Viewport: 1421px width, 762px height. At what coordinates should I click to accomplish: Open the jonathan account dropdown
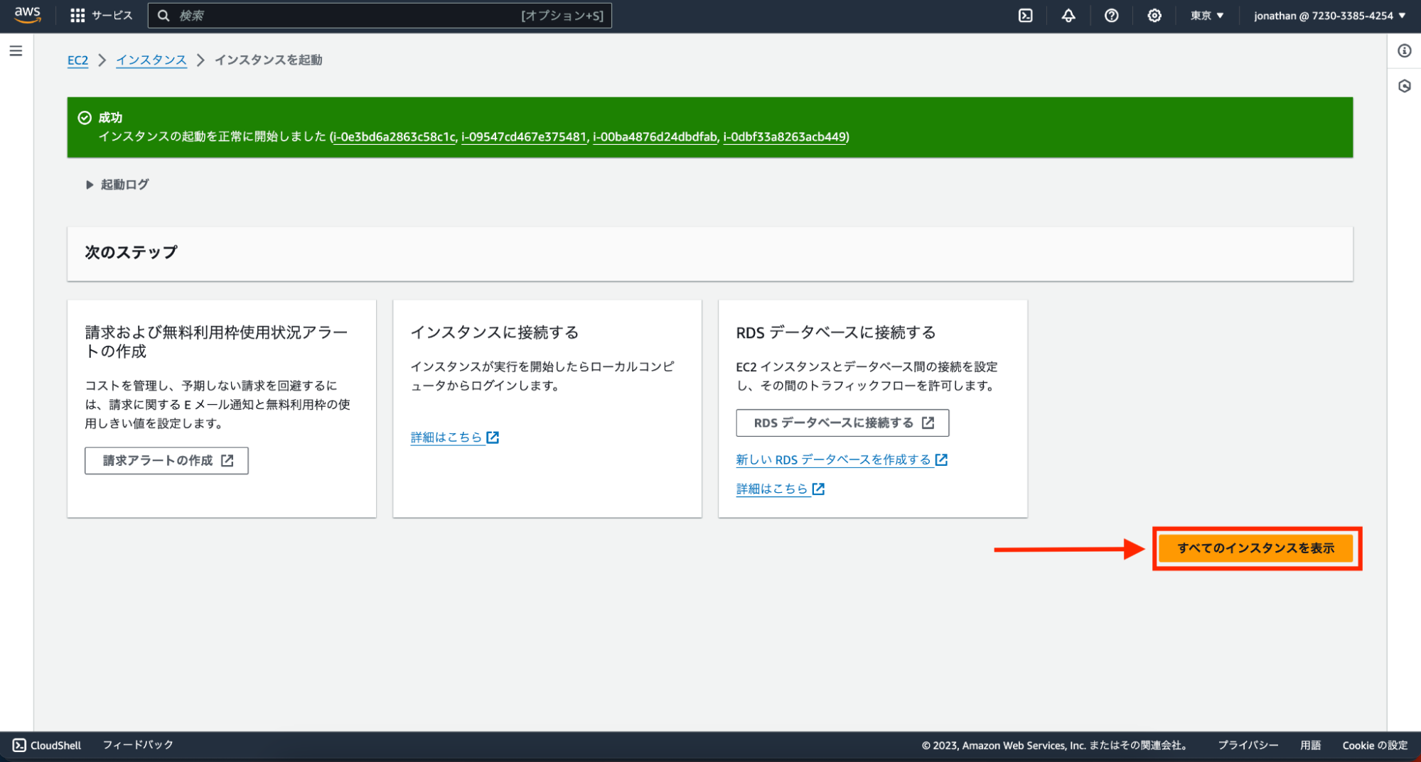(x=1329, y=16)
